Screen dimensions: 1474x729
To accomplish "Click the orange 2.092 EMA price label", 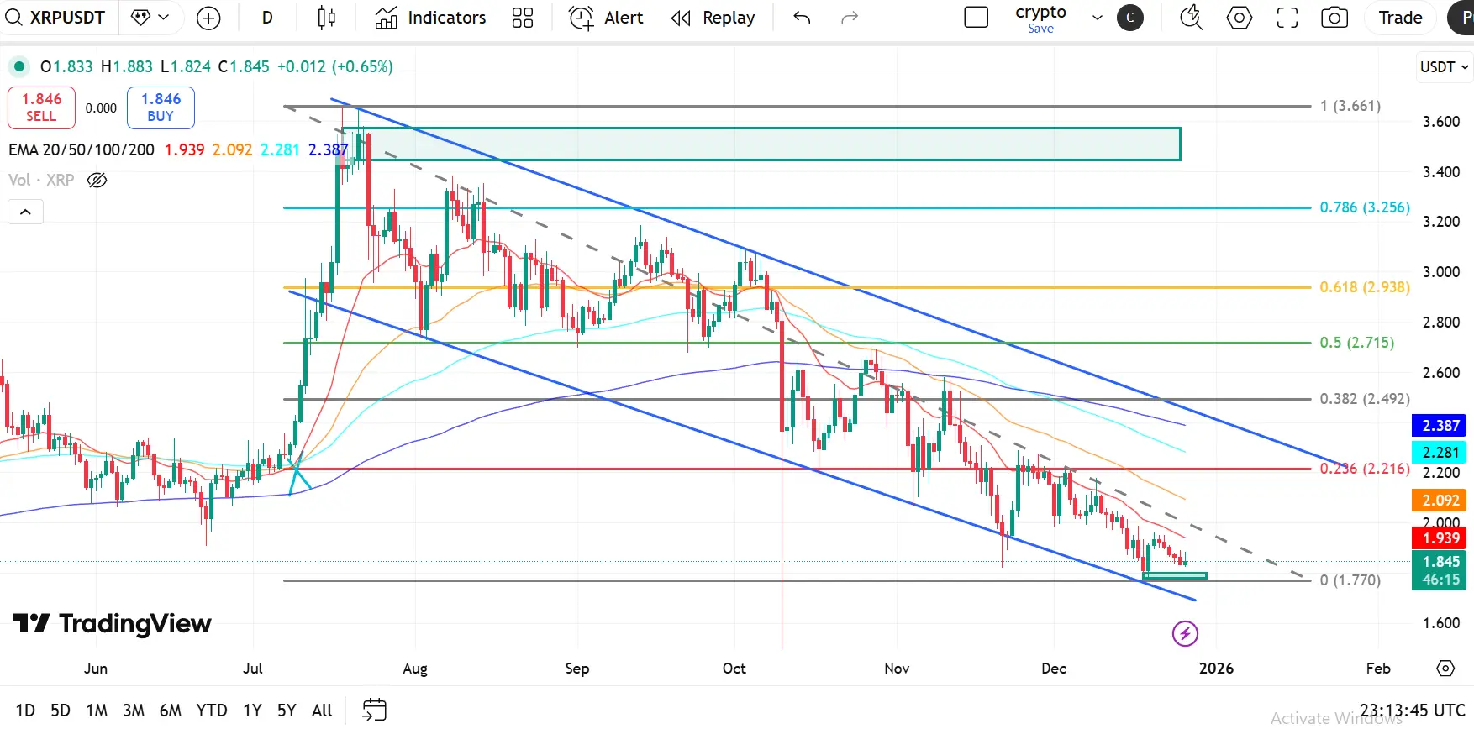I will 1440,501.
